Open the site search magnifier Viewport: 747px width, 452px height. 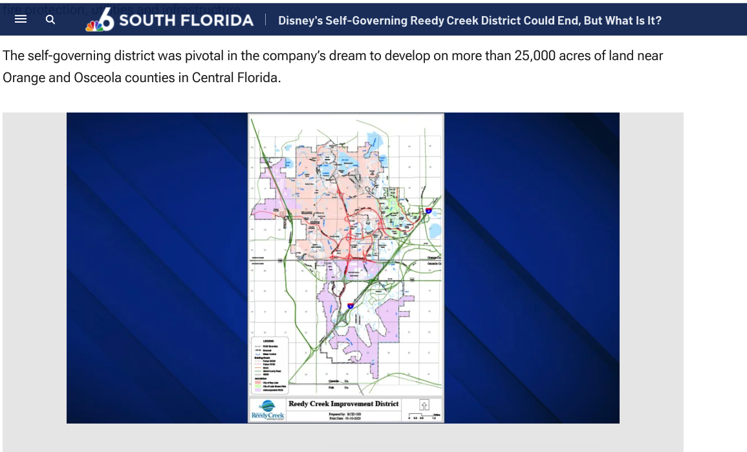point(50,19)
